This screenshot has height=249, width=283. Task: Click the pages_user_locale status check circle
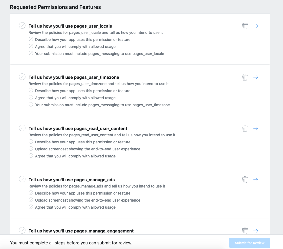pos(22,25)
